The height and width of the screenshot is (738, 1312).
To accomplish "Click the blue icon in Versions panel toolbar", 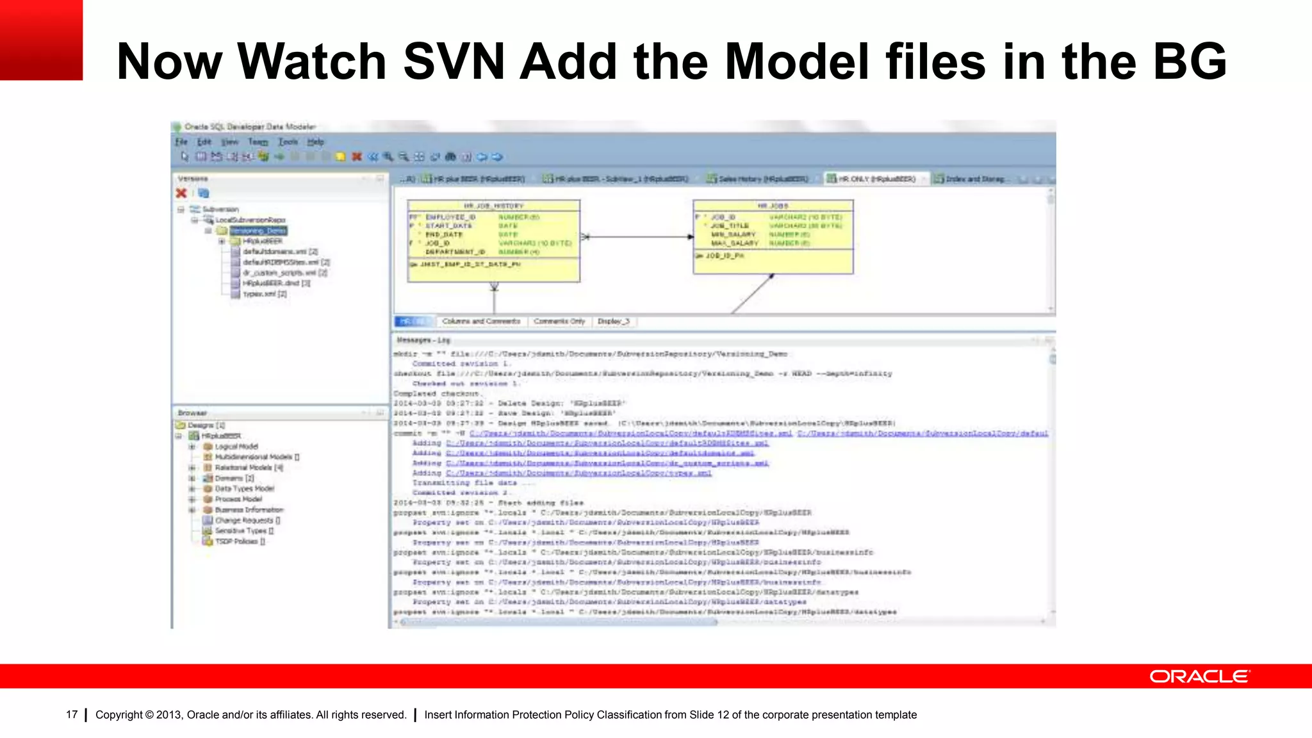I will point(203,193).
